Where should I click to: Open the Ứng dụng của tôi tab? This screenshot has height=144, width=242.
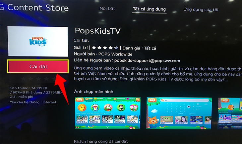coord(201,10)
